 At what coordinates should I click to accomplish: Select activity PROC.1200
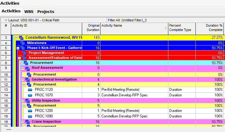tap(44, 111)
